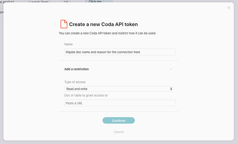Close the API token dialog
Viewport: 238px width, 144px height.
(229, 8)
